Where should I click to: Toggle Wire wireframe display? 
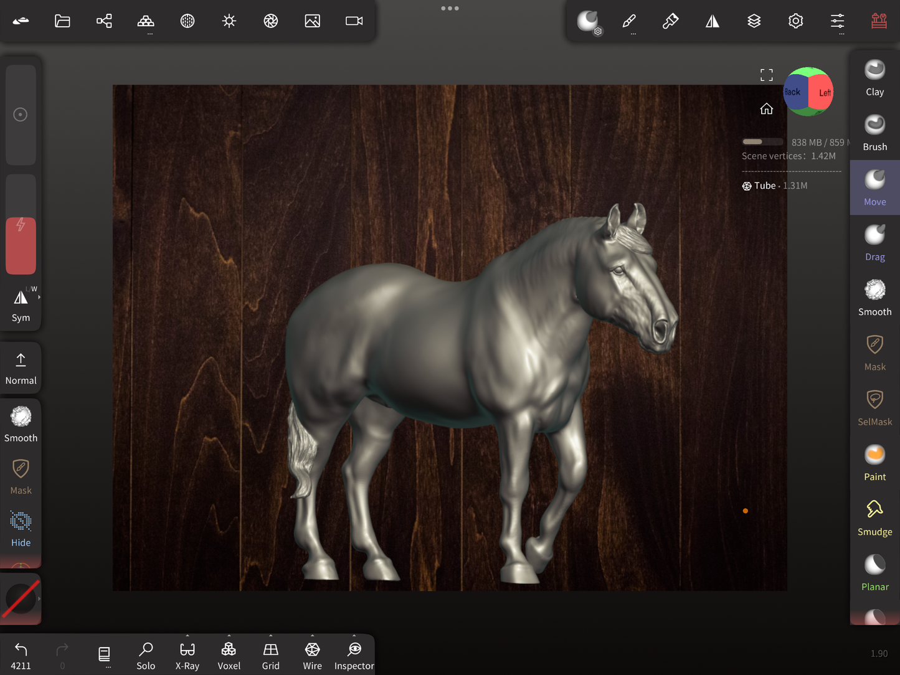coord(312,656)
